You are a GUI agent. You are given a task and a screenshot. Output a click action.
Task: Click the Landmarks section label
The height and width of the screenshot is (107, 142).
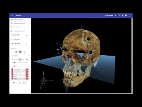[14, 56]
